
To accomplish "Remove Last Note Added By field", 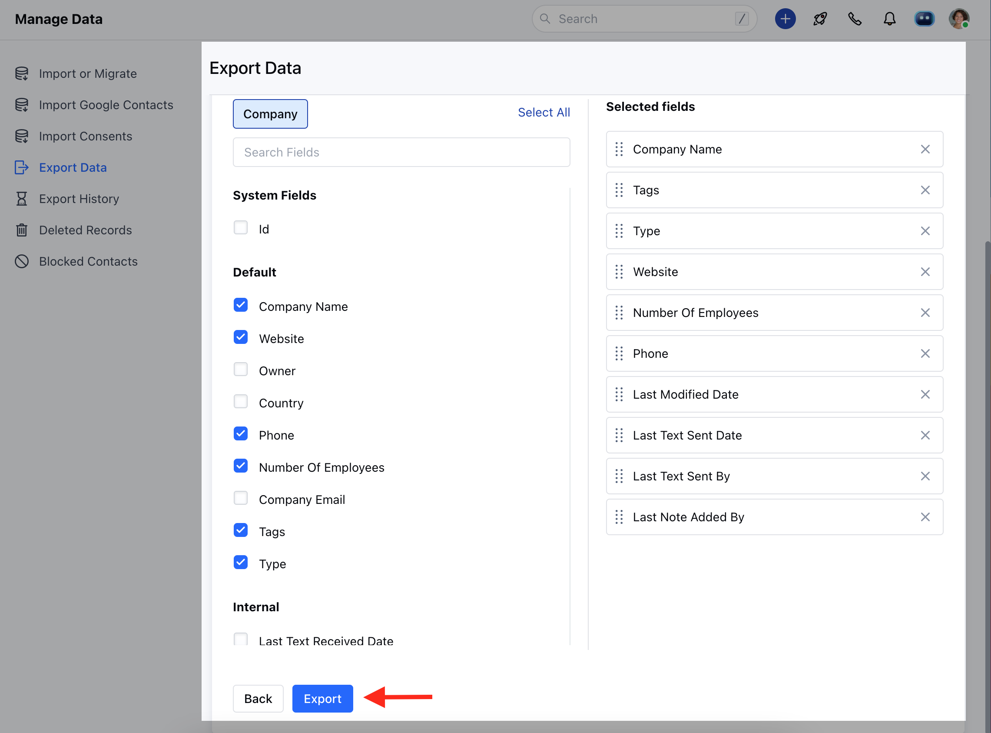I will (x=925, y=517).
